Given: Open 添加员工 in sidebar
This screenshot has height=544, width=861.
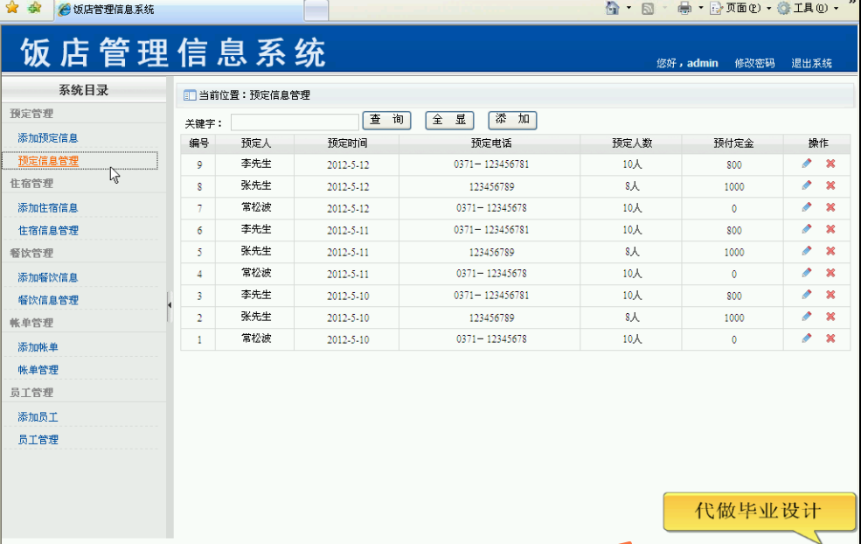Looking at the screenshot, I should [38, 417].
